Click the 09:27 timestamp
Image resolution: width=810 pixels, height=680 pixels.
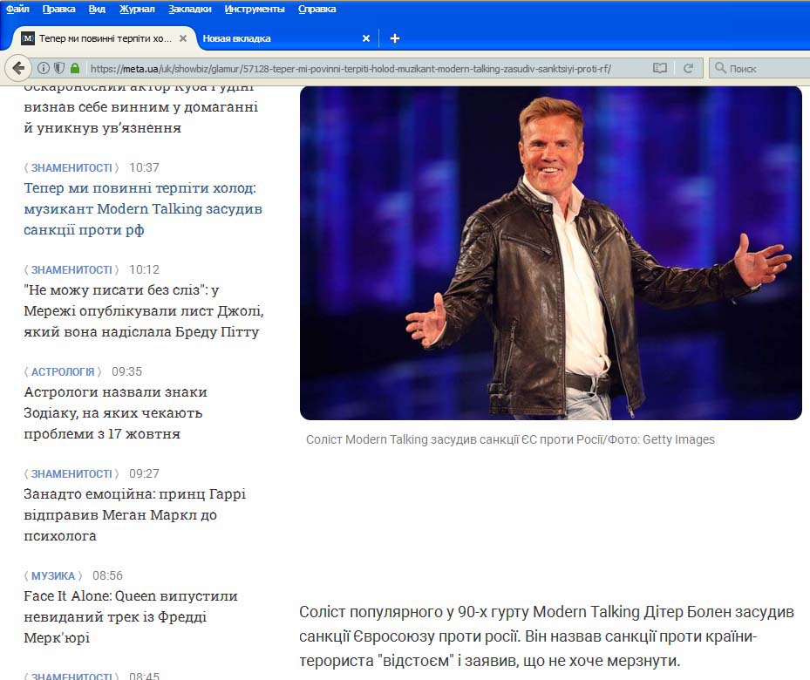tap(144, 474)
